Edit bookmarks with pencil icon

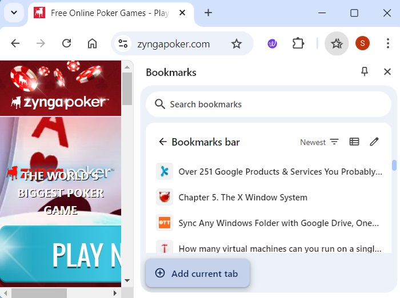click(374, 142)
